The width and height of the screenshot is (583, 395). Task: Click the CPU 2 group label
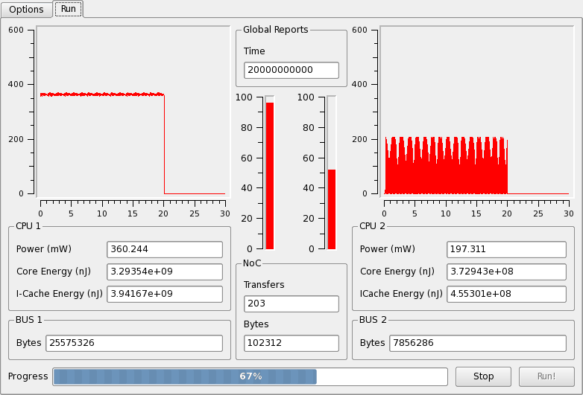(372, 226)
